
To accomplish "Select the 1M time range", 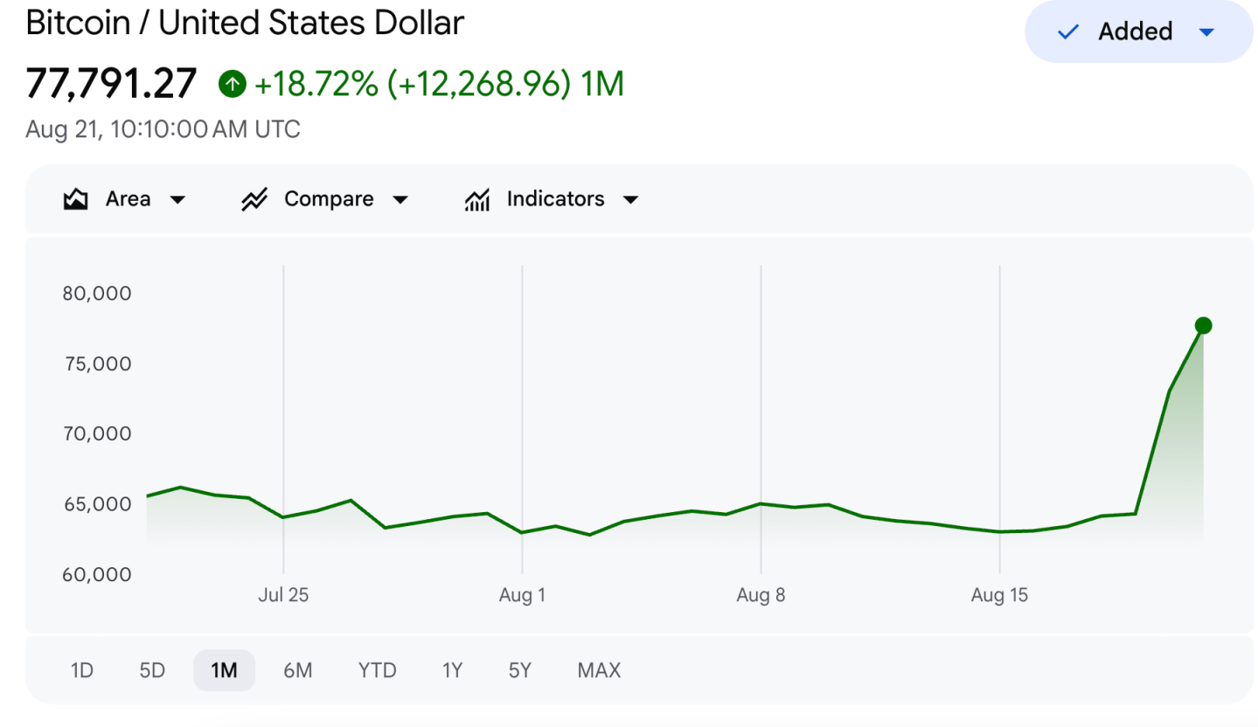I will 224,671.
